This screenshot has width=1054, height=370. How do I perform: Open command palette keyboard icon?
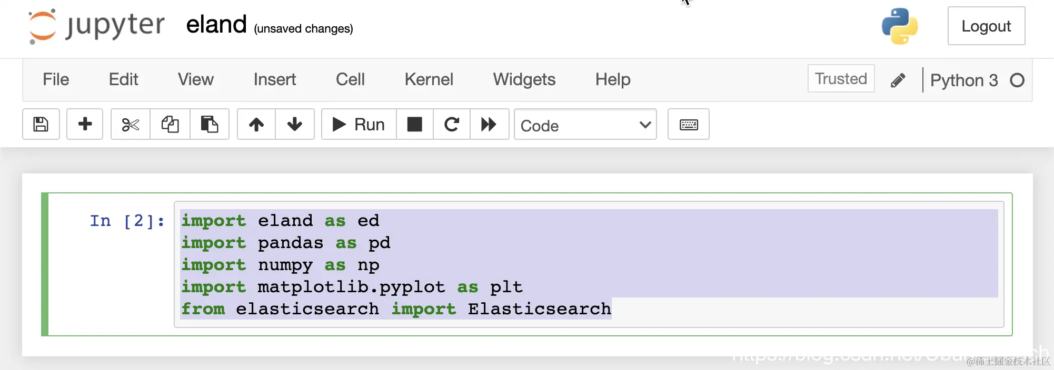(x=689, y=124)
